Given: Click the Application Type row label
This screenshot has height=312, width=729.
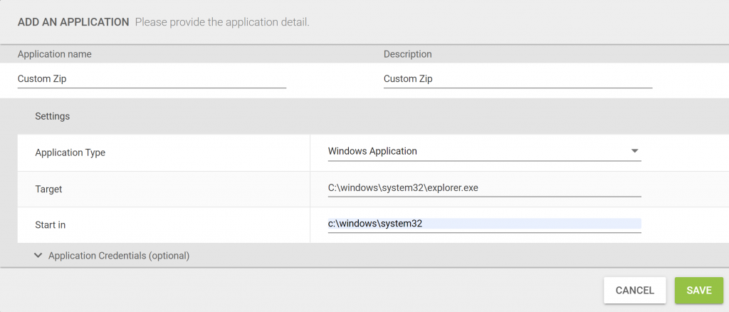Looking at the screenshot, I should [70, 152].
